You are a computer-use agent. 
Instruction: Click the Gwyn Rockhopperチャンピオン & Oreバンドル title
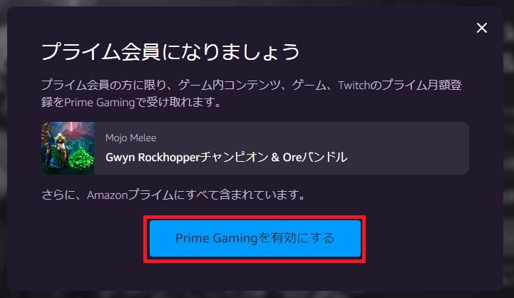pyautogui.click(x=226, y=158)
